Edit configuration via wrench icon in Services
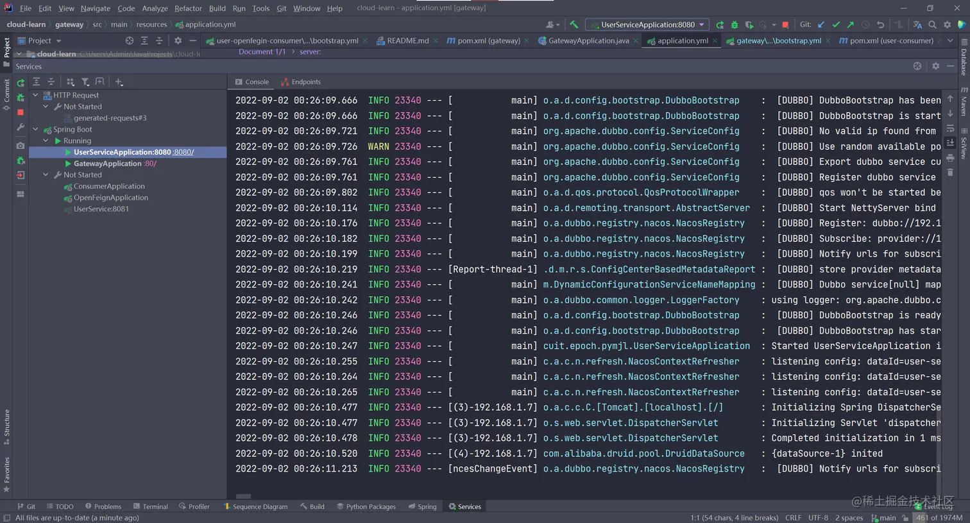The image size is (970, 523). pyautogui.click(x=21, y=128)
